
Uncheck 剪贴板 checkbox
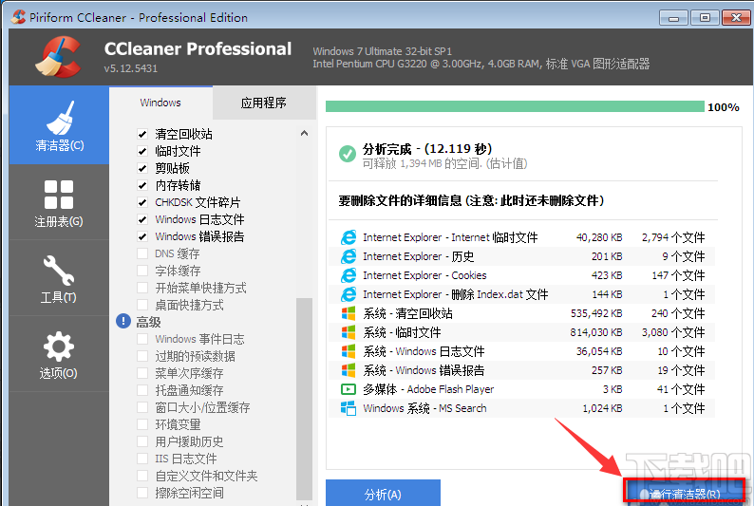tap(142, 168)
